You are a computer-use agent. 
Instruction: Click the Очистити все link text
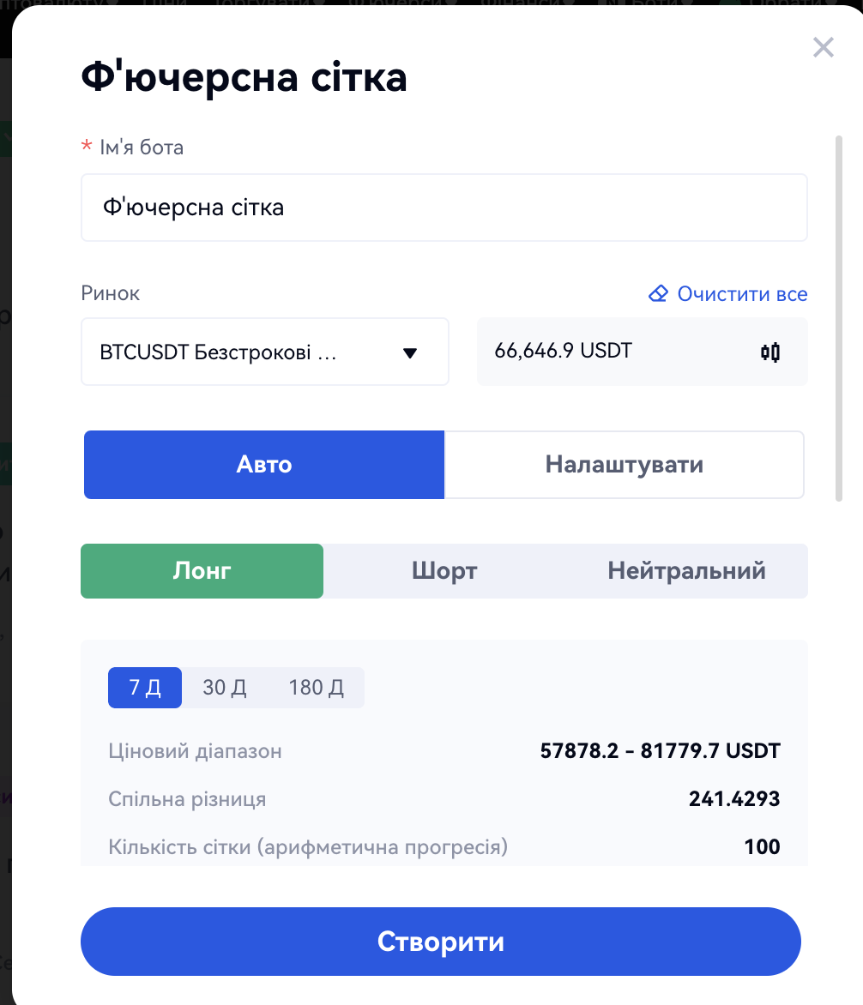coord(742,294)
